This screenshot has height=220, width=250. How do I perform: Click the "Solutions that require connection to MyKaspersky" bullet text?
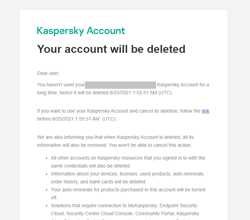pyautogui.click(x=128, y=205)
